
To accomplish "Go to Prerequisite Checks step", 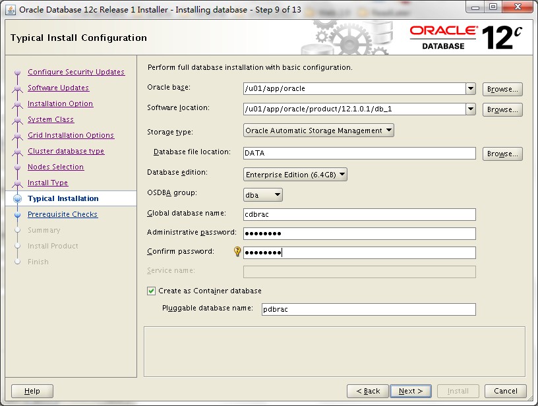I will coord(63,214).
